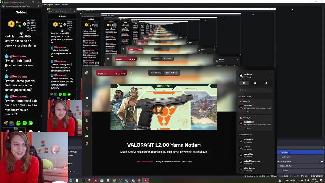
Task: Click the green frog emote in chat
Action: [x=12, y=123]
